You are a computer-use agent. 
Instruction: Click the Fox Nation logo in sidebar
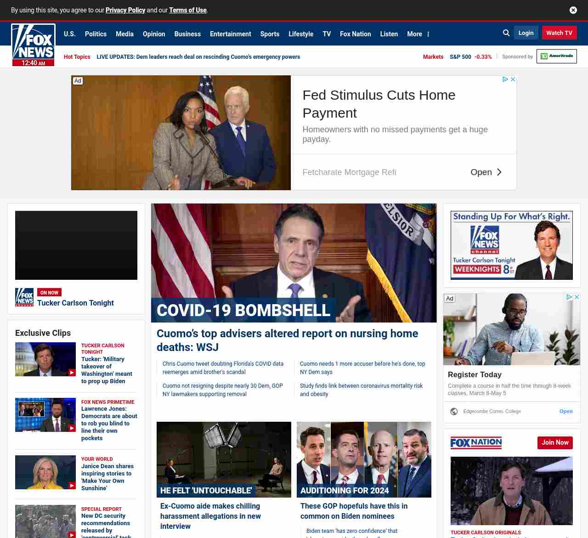coord(476,442)
